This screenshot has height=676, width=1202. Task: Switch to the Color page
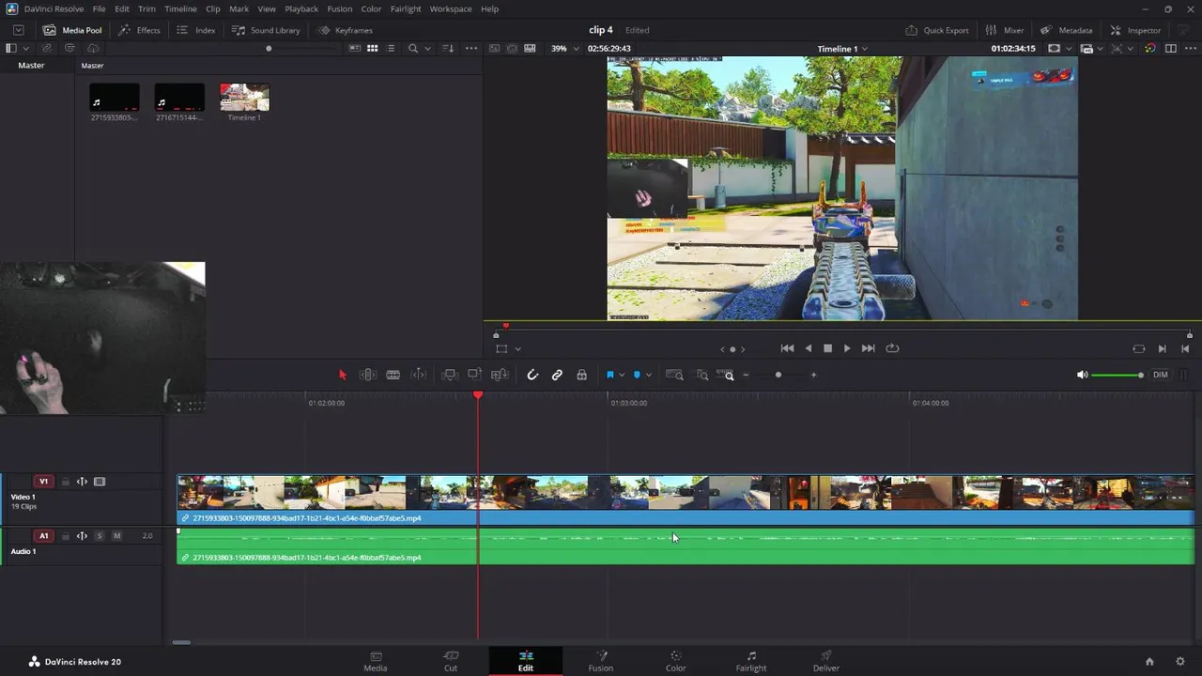click(676, 661)
